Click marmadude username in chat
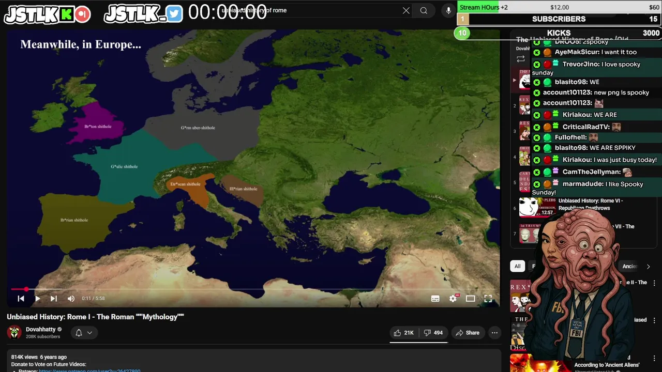This screenshot has height=372, width=662. pyautogui.click(x=583, y=184)
